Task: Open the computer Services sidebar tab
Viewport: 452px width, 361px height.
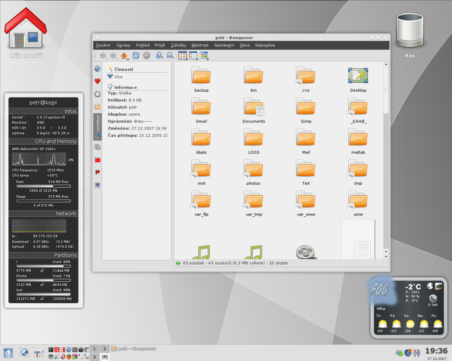Action: tap(98, 185)
